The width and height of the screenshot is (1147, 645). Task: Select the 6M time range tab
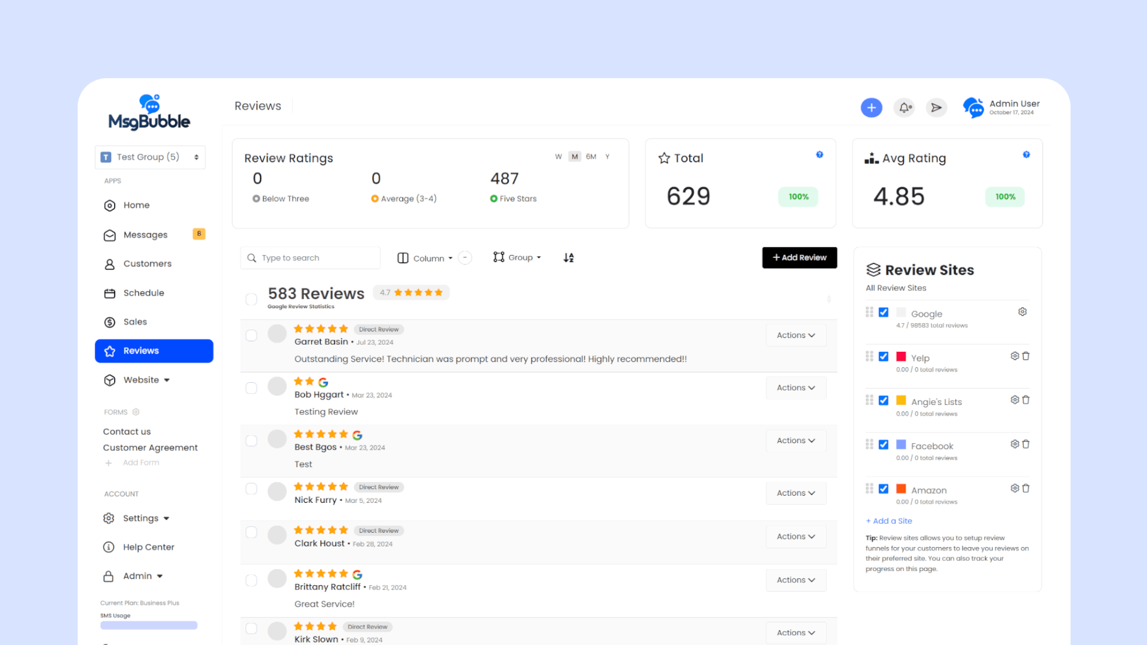pyautogui.click(x=591, y=156)
